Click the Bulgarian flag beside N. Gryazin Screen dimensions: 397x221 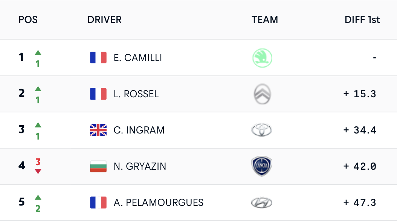98,166
